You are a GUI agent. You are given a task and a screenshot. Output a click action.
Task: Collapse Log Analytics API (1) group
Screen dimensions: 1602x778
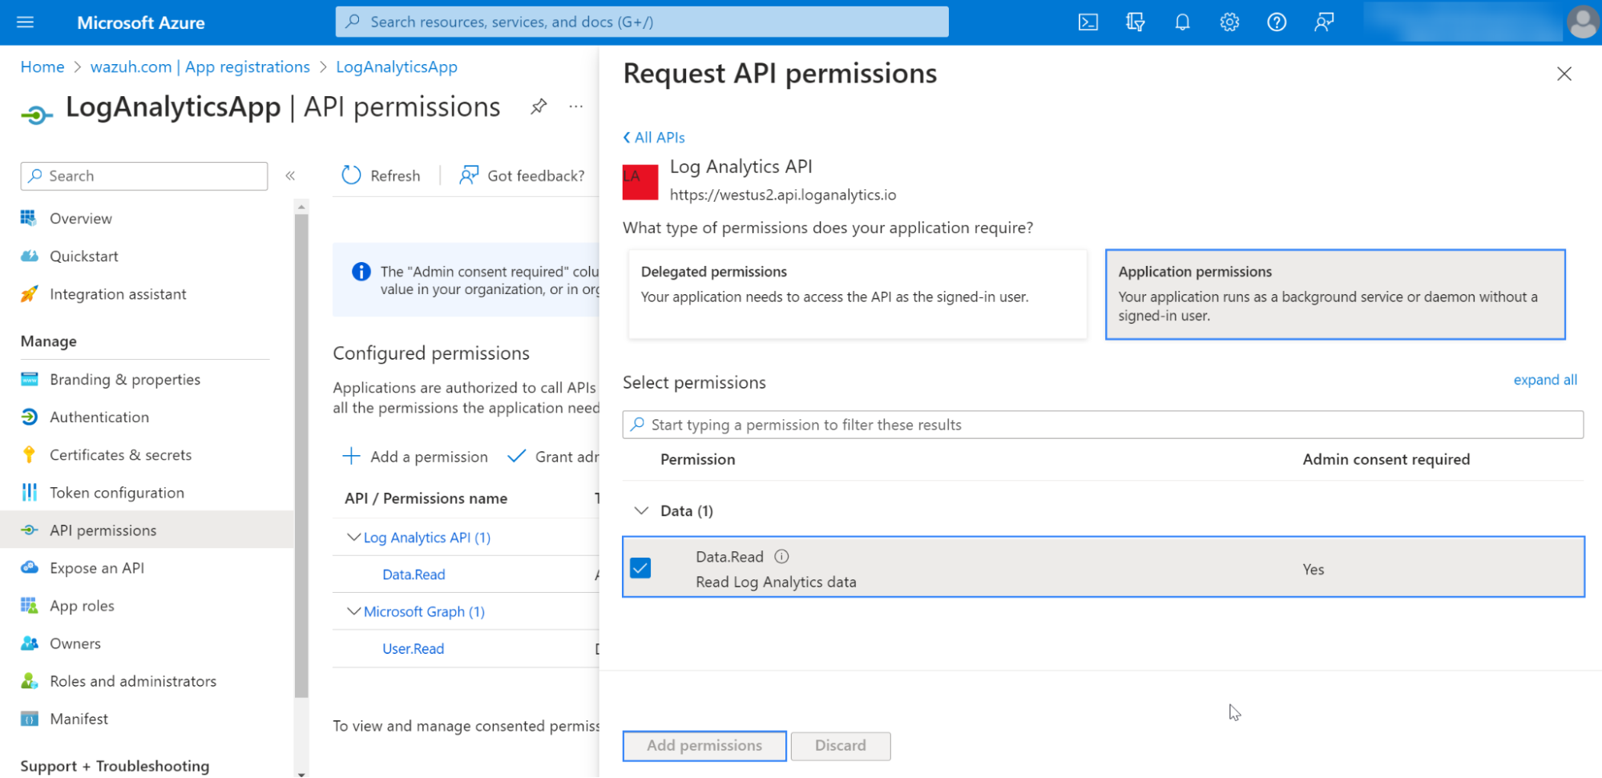[353, 538]
